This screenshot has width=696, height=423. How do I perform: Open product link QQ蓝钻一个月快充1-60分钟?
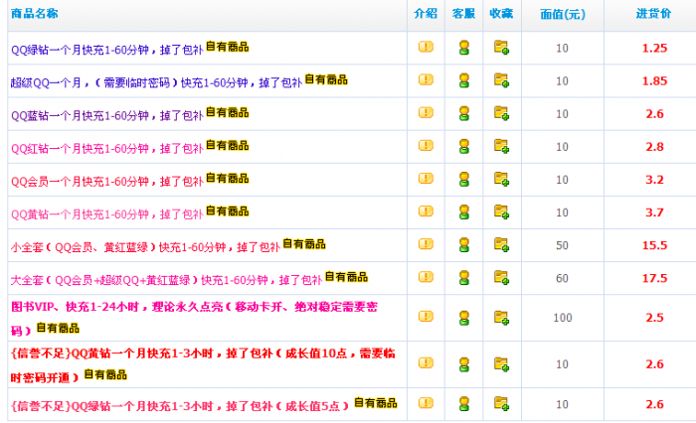coord(107,115)
